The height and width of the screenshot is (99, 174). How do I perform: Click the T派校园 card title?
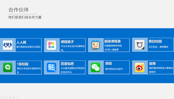pyautogui.click(x=23, y=64)
